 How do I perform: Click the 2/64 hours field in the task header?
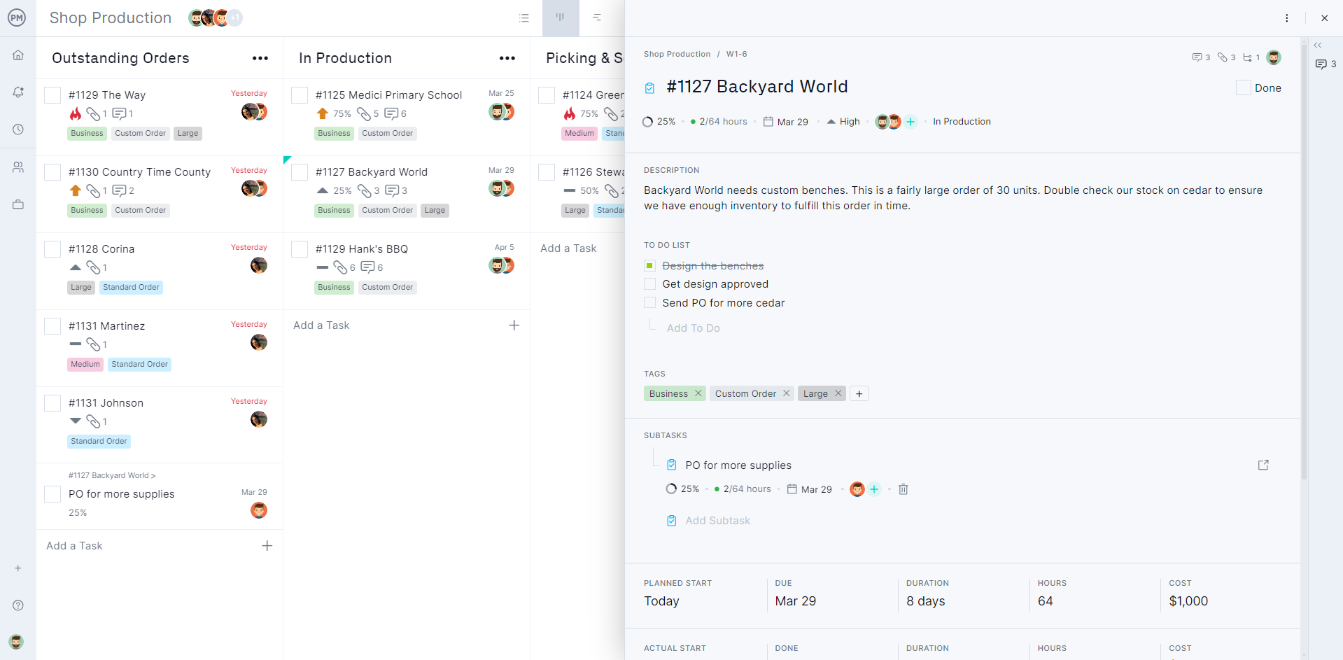[x=719, y=122]
